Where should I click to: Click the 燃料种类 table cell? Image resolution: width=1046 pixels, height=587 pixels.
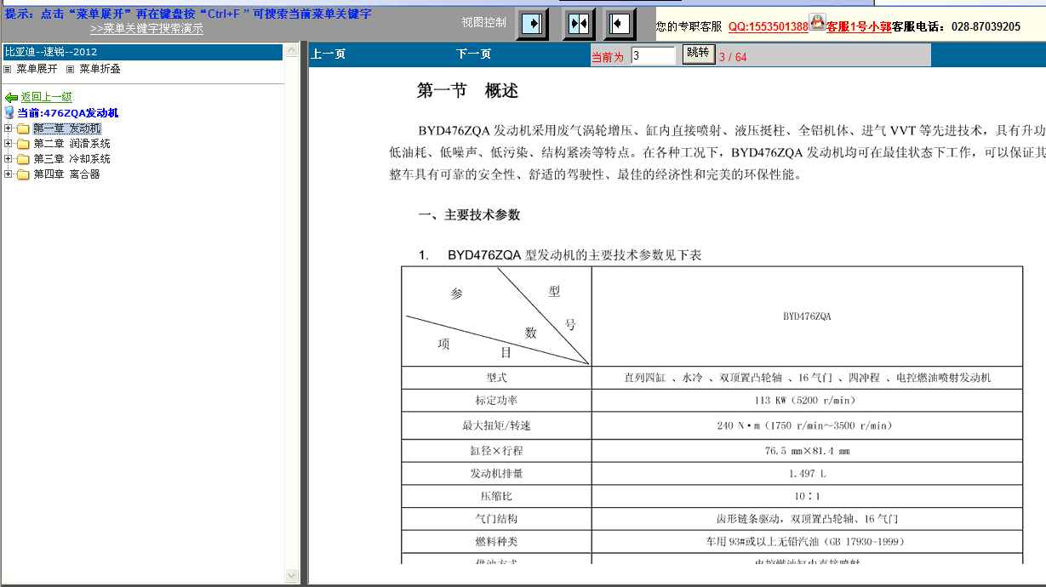point(496,542)
